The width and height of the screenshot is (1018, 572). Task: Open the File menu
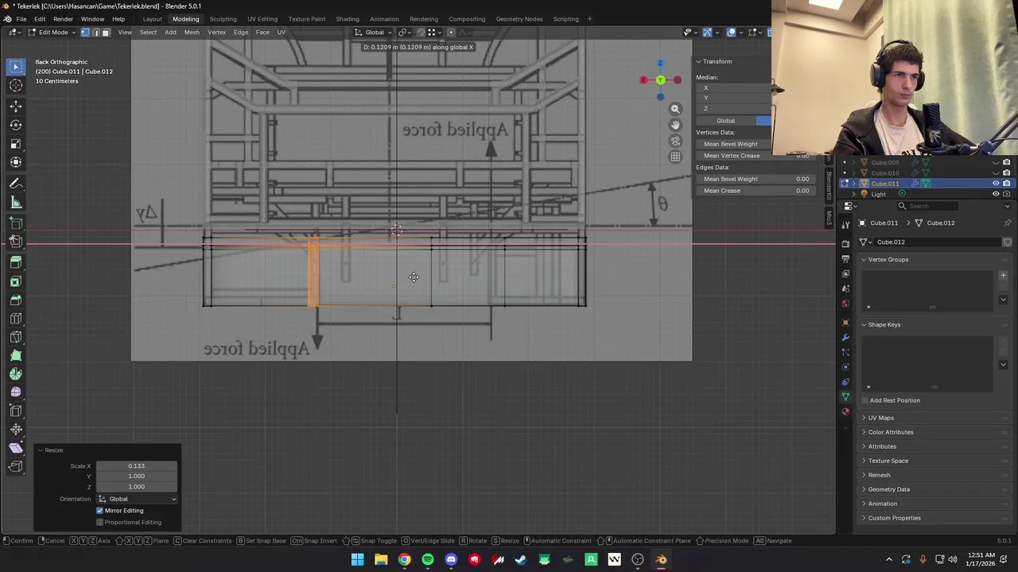[x=21, y=19]
